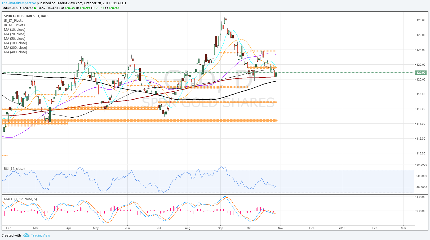Open ThePivotalPerspective author link
The width and height of the screenshot is (430, 240).
19,3
